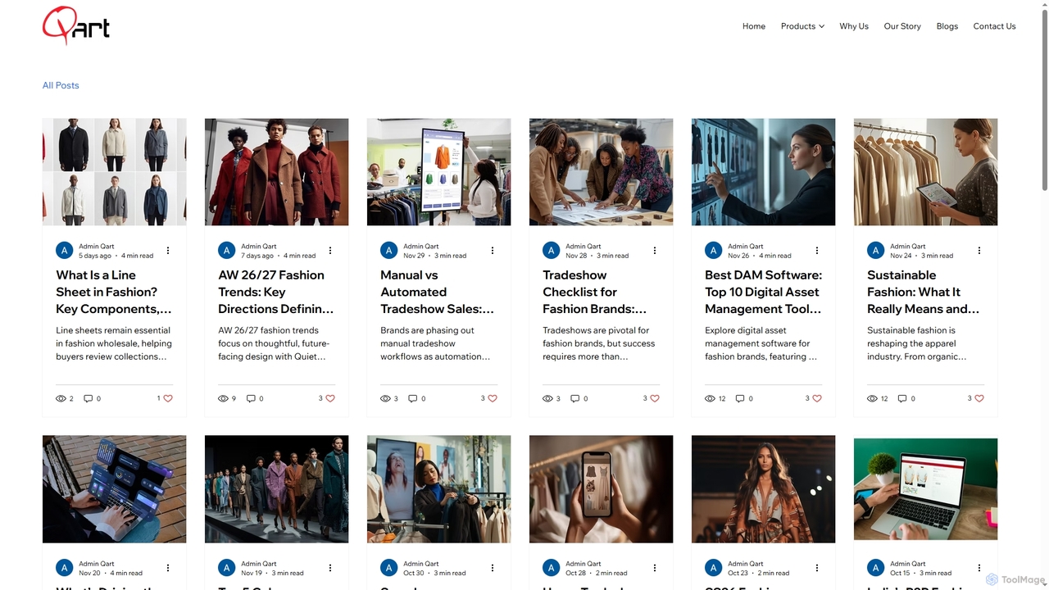Open more actions for Best DAM Software post
The height and width of the screenshot is (590, 1049).
click(817, 251)
